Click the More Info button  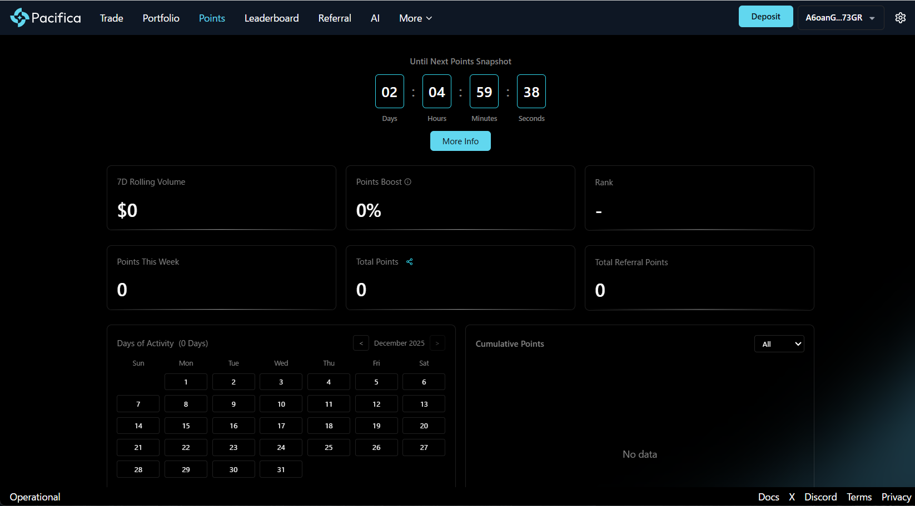point(460,141)
